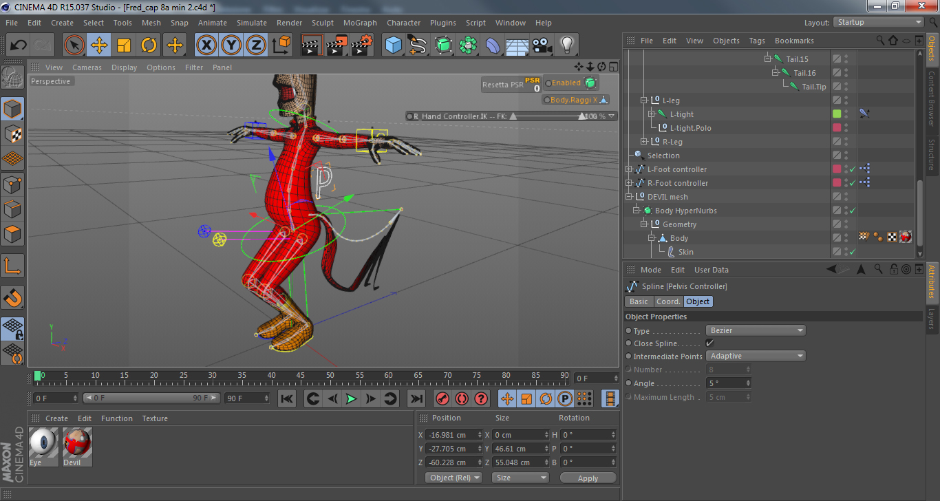This screenshot has height=501, width=940.
Task: Toggle Body HyperNurbs enable checkmark
Action: (853, 211)
